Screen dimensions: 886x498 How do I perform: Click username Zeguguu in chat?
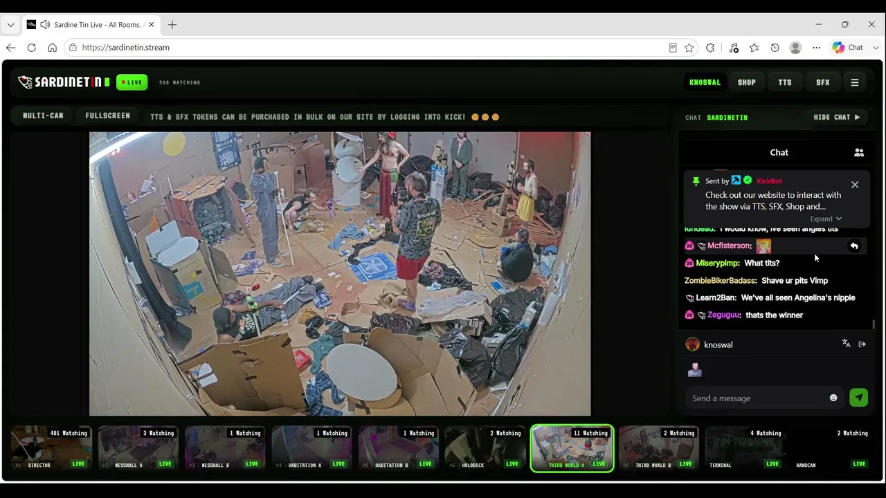point(724,315)
